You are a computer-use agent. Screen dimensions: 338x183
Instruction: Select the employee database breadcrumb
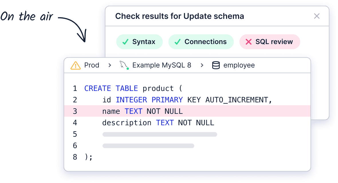click(239, 65)
